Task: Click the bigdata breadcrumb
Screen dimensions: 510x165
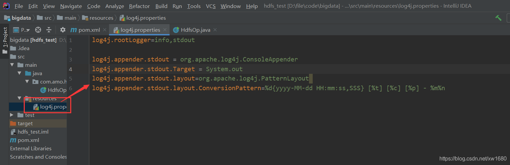Action: coord(17,18)
